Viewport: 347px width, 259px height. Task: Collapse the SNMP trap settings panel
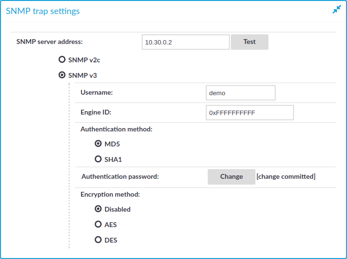click(336, 10)
